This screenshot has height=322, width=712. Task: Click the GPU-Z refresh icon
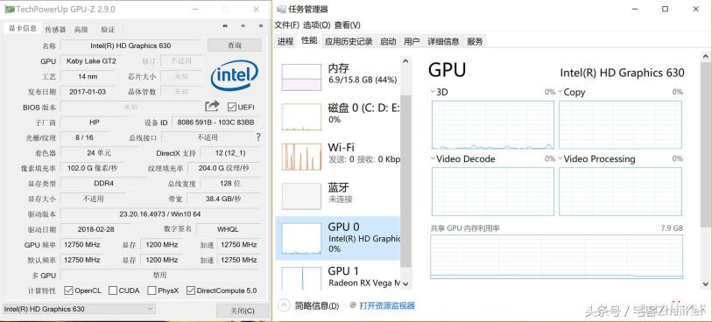point(243,26)
